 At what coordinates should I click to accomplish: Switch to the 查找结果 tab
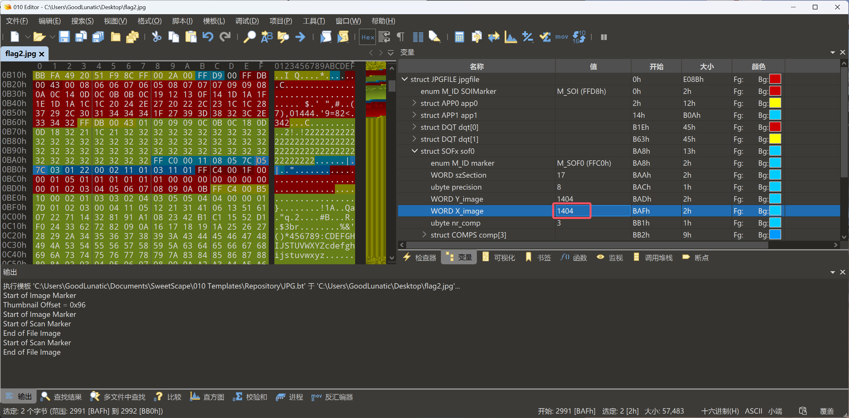click(x=61, y=397)
